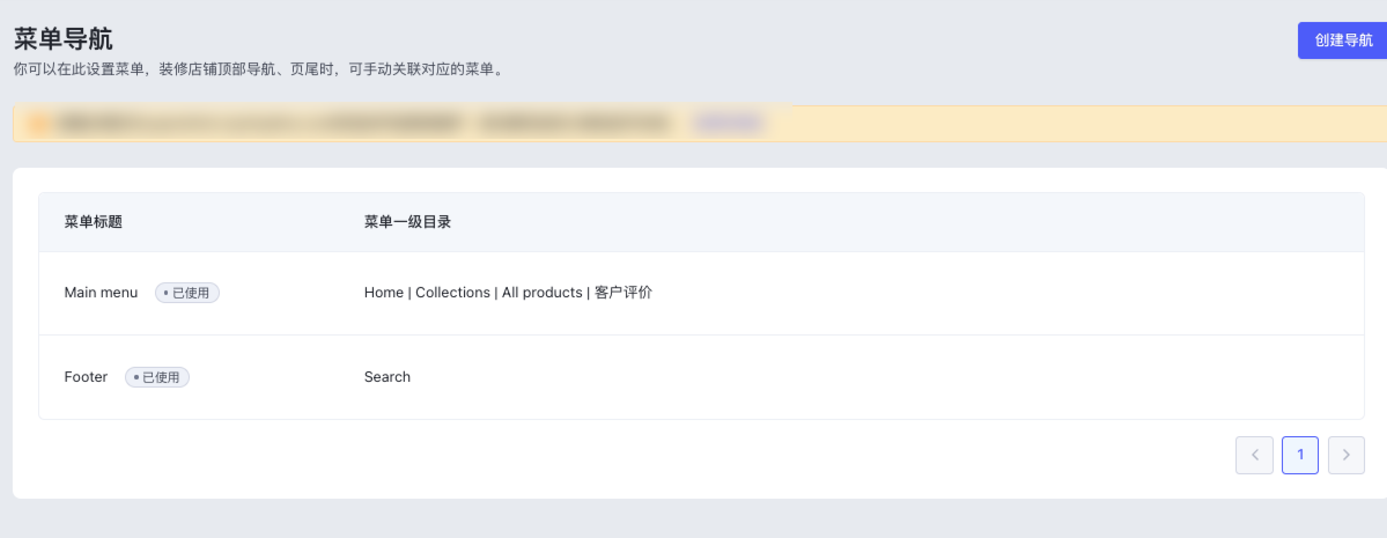Viewport: 1387px width, 538px height.
Task: Click the 已使用 badge beside Main menu
Action: pyautogui.click(x=187, y=293)
